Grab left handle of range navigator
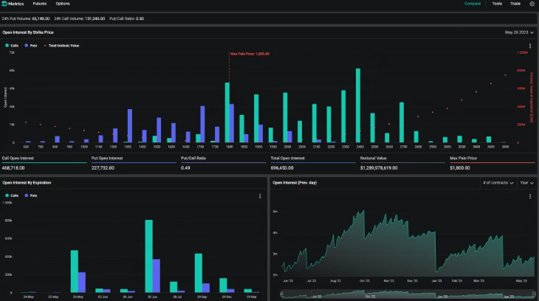 click(281, 294)
